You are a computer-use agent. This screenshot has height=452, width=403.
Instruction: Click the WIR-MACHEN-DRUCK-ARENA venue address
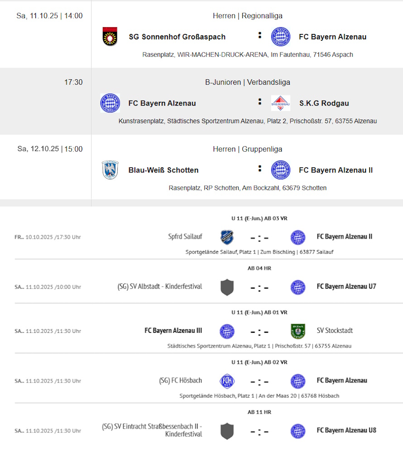[x=248, y=55]
